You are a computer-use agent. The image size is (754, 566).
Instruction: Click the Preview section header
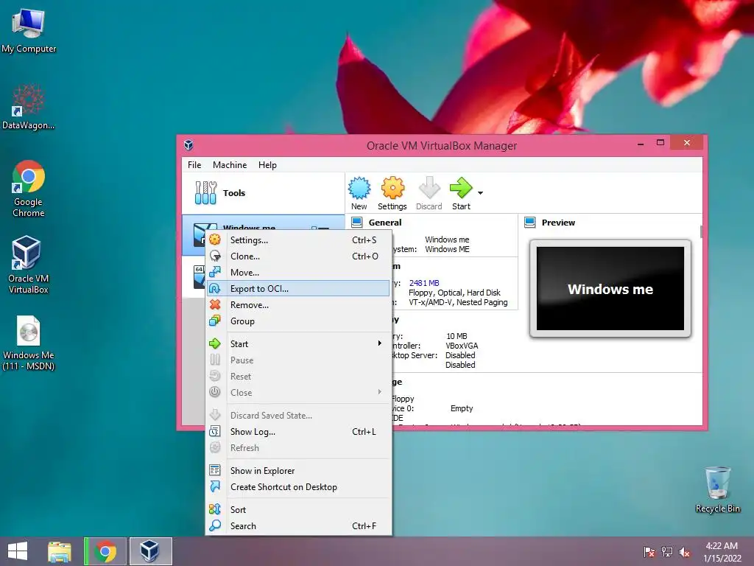click(x=558, y=223)
